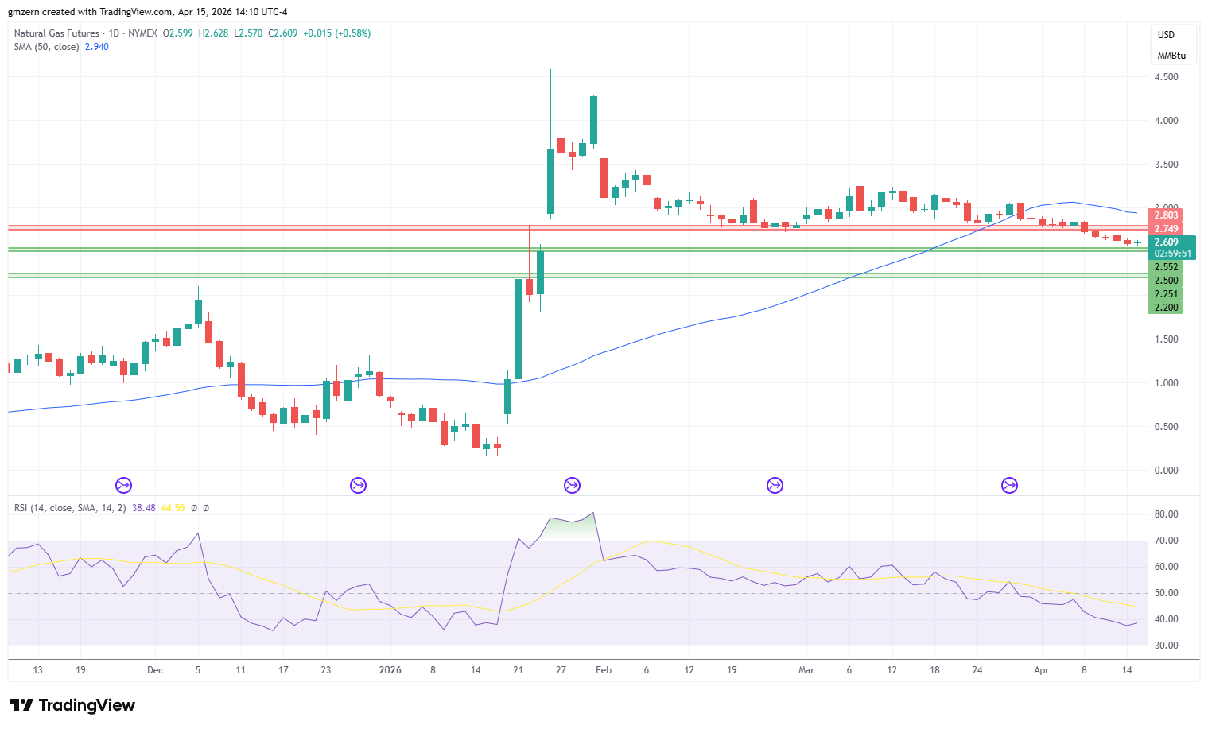The image size is (1208, 729).
Task: Click the RSI axis 30.00 label
Action: pyautogui.click(x=1166, y=646)
